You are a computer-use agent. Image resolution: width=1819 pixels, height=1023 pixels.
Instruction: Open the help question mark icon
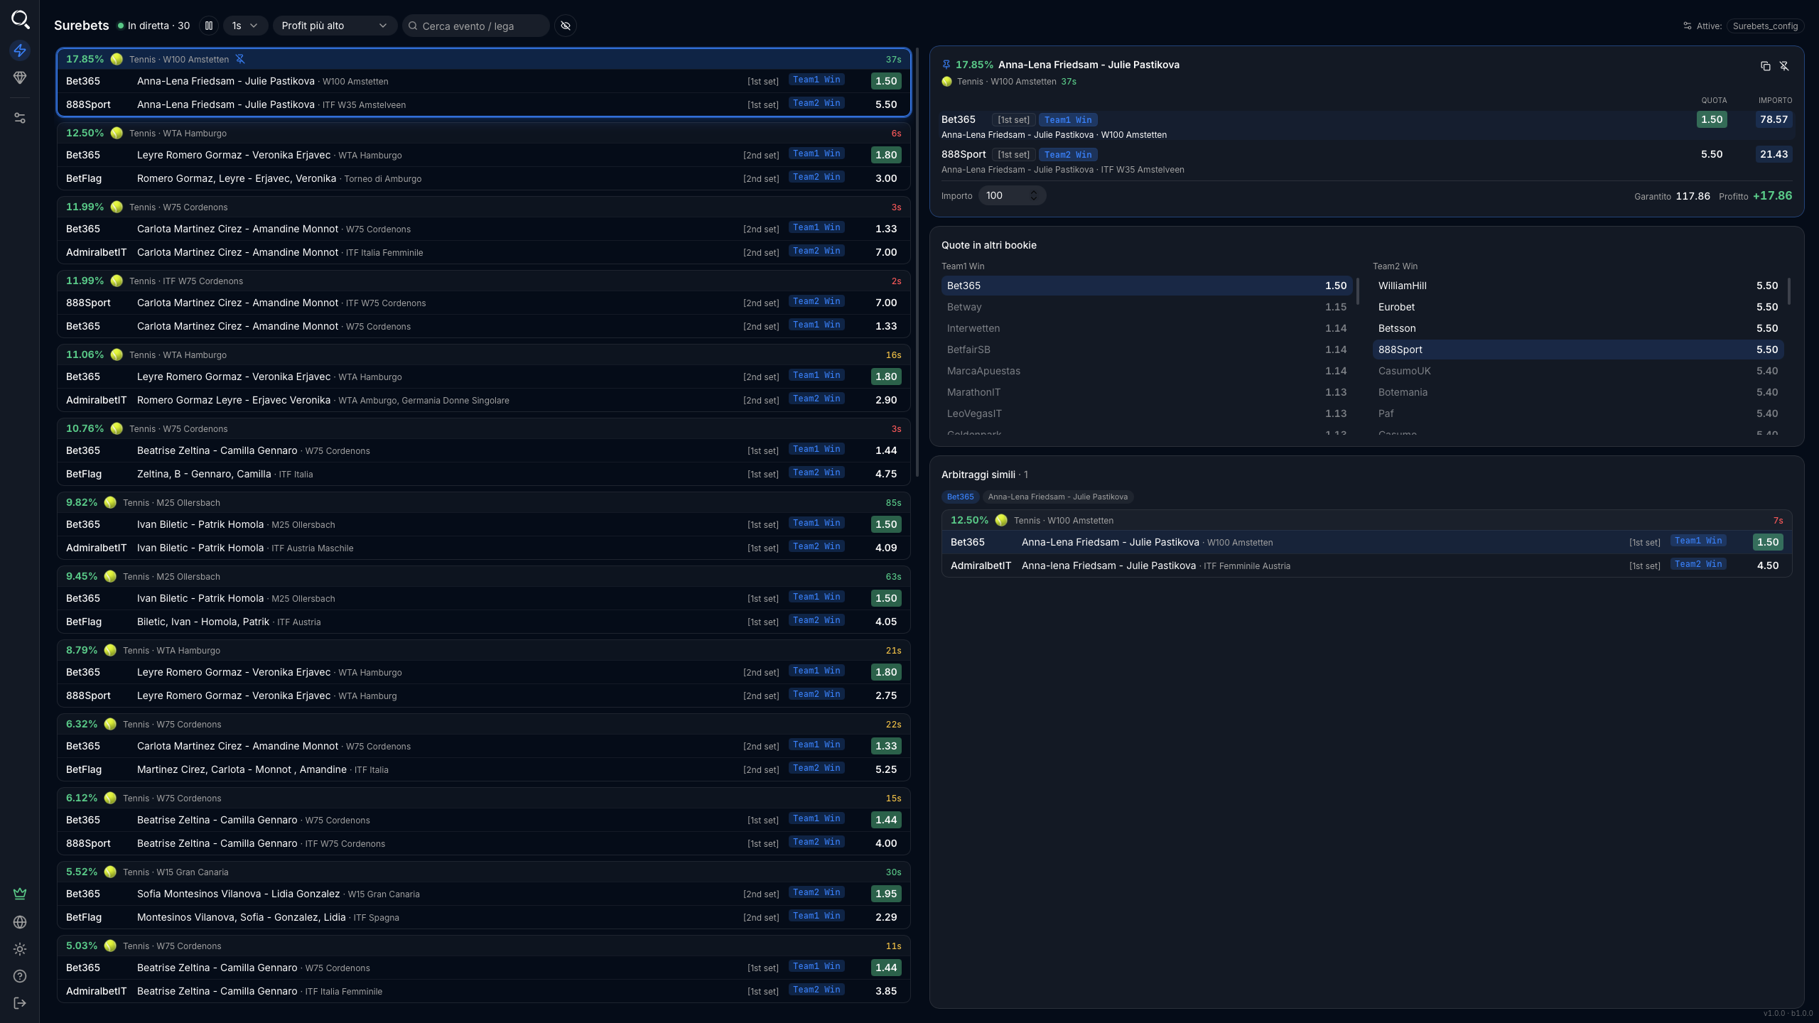click(20, 976)
